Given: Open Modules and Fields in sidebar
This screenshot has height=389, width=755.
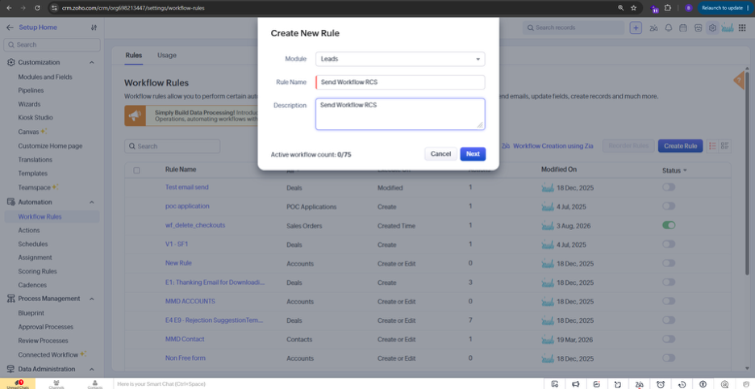Looking at the screenshot, I should (45, 77).
